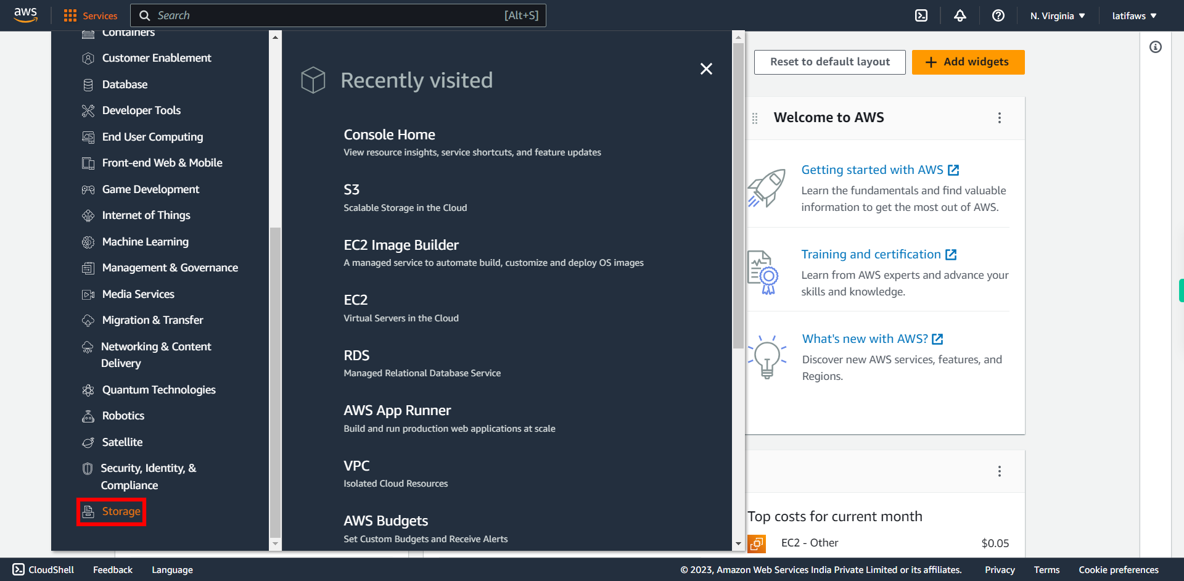Image resolution: width=1184 pixels, height=581 pixels.
Task: Open the Privacy footer link
Action: [x=1000, y=570]
